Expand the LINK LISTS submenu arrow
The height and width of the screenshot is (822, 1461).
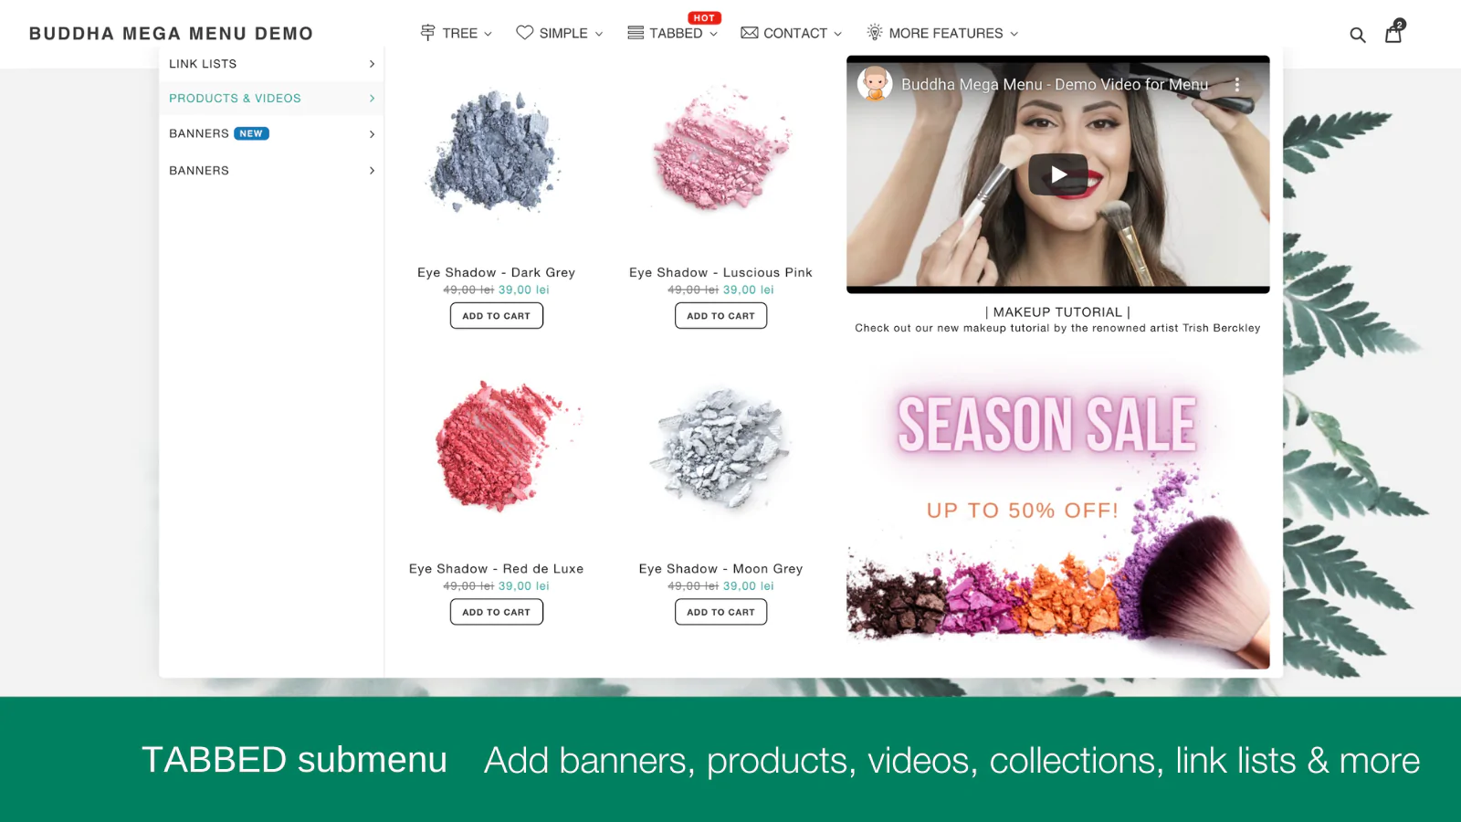(x=372, y=64)
